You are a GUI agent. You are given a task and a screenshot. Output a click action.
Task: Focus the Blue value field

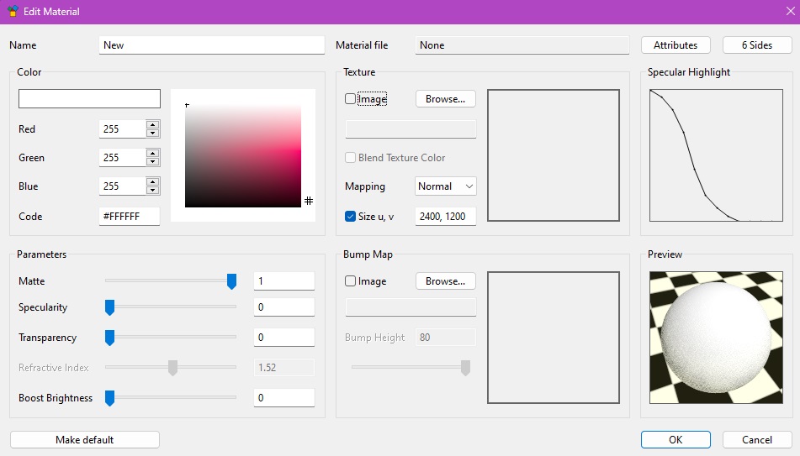coord(123,186)
